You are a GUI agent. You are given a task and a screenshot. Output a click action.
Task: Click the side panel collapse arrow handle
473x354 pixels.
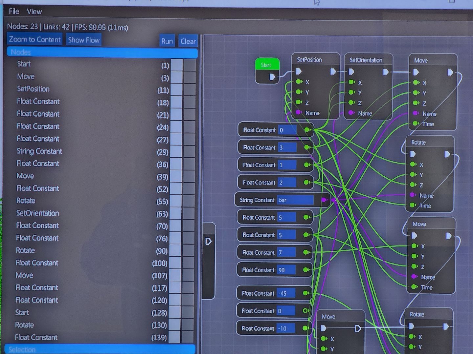(x=208, y=242)
